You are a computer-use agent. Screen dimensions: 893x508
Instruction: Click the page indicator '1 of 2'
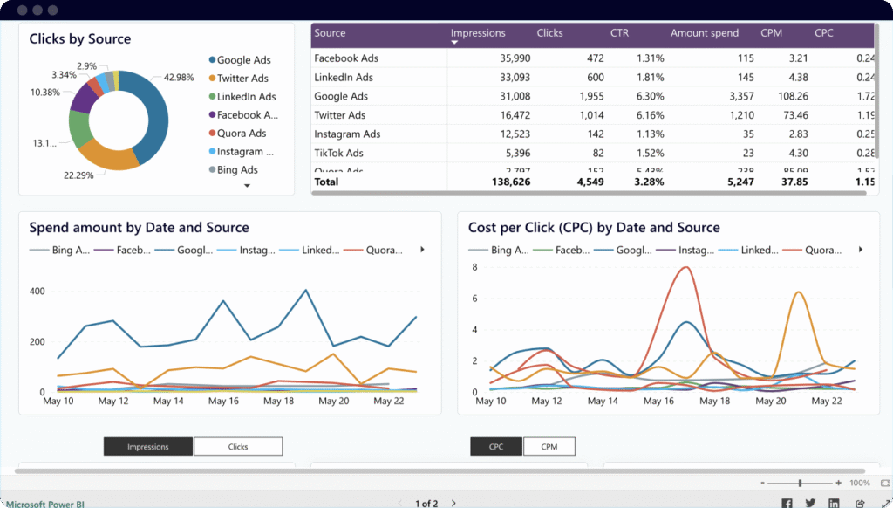pos(426,504)
